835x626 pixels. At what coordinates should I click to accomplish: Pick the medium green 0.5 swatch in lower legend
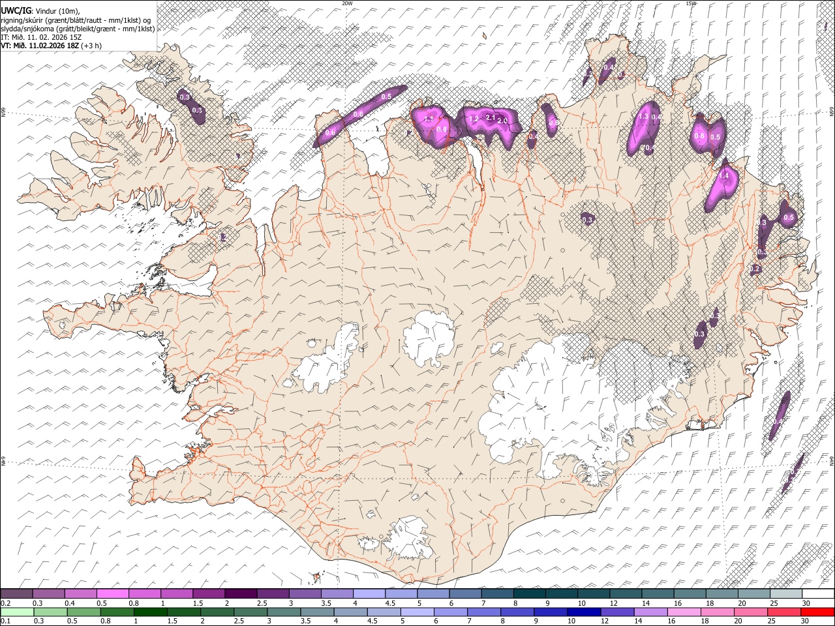[83, 612]
